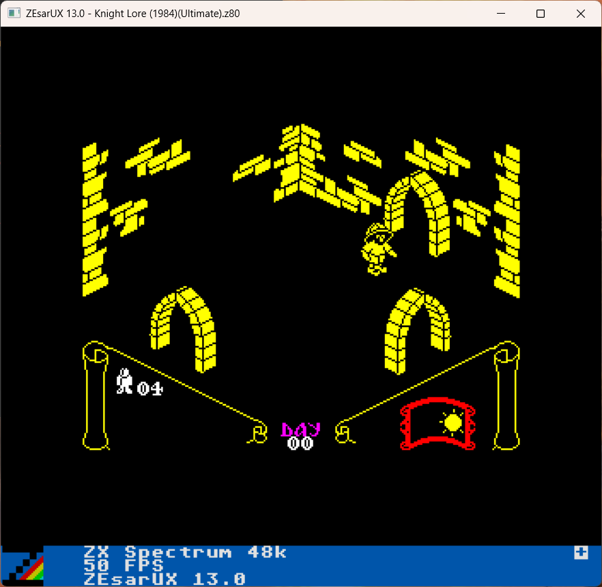Click the lower left stone archway door
The image size is (602, 587).
183,330
